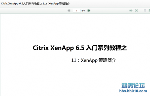The width and height of the screenshot is (150, 96).
Task: Click the subtitle '11：XenApp 策略简介'
Action: point(94,60)
